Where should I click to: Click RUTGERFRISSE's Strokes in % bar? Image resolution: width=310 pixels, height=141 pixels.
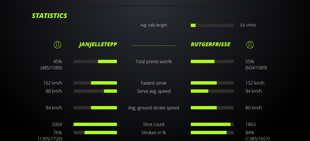point(212,133)
